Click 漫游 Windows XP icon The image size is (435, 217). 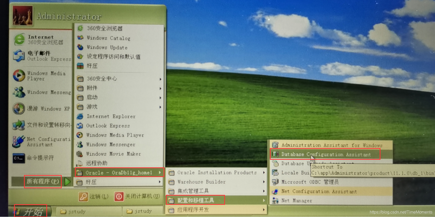[x=19, y=109]
